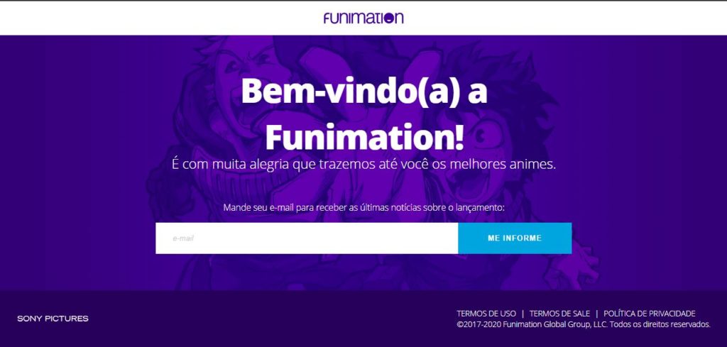Submit using the ME INFORME button
This screenshot has height=347, width=727.
pyautogui.click(x=515, y=238)
